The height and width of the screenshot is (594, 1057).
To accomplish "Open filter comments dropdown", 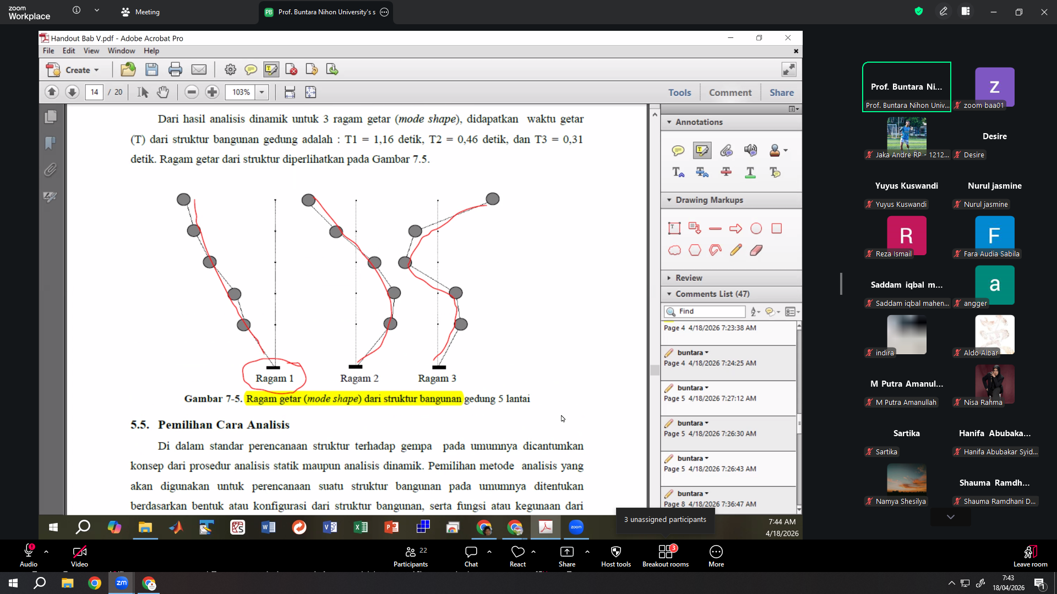I will (772, 312).
